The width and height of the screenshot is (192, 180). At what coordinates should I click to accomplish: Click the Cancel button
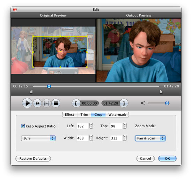click(146, 159)
